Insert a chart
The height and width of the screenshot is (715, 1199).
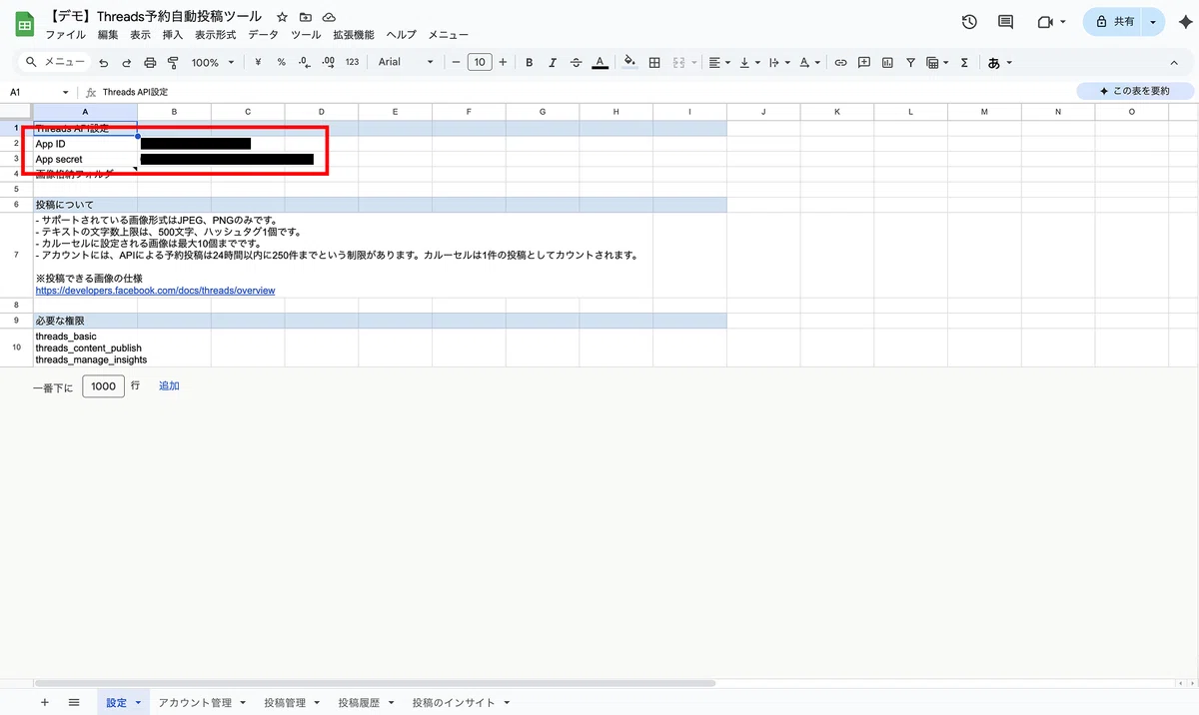[886, 62]
